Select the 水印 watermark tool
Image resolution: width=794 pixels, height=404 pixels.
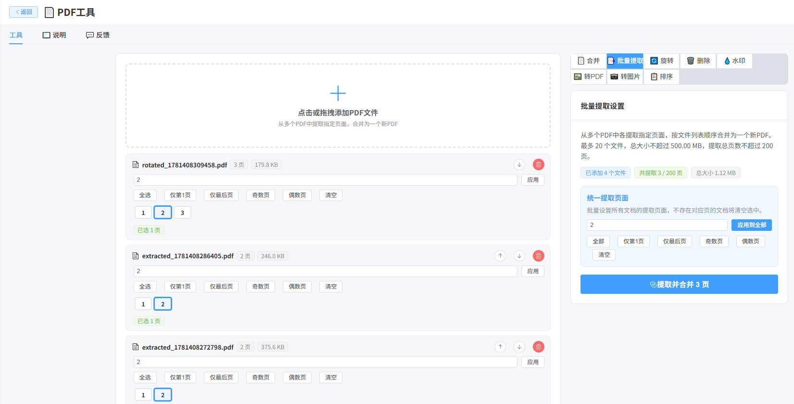[734, 61]
